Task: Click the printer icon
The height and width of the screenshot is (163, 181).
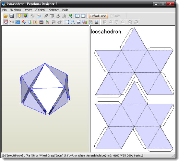Action: click(x=97, y=22)
